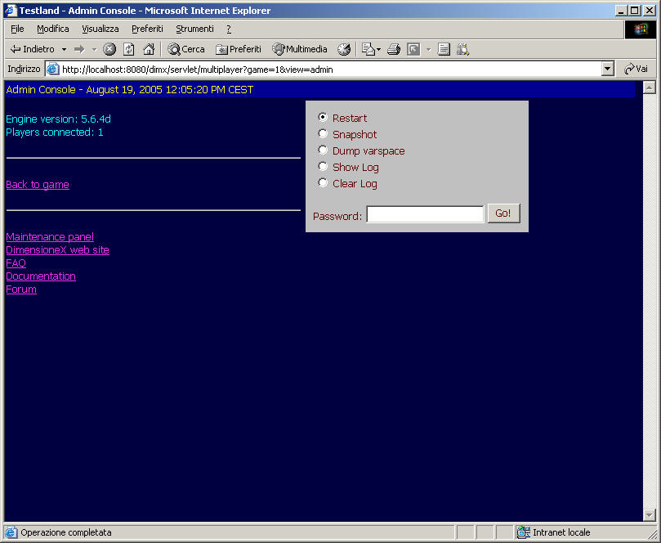
Task: Stop page loading with the X icon
Action: pyautogui.click(x=109, y=49)
